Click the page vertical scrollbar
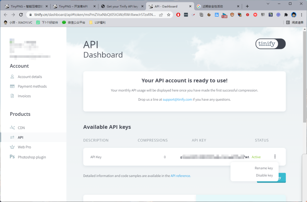307x202 pixels. click(304, 77)
